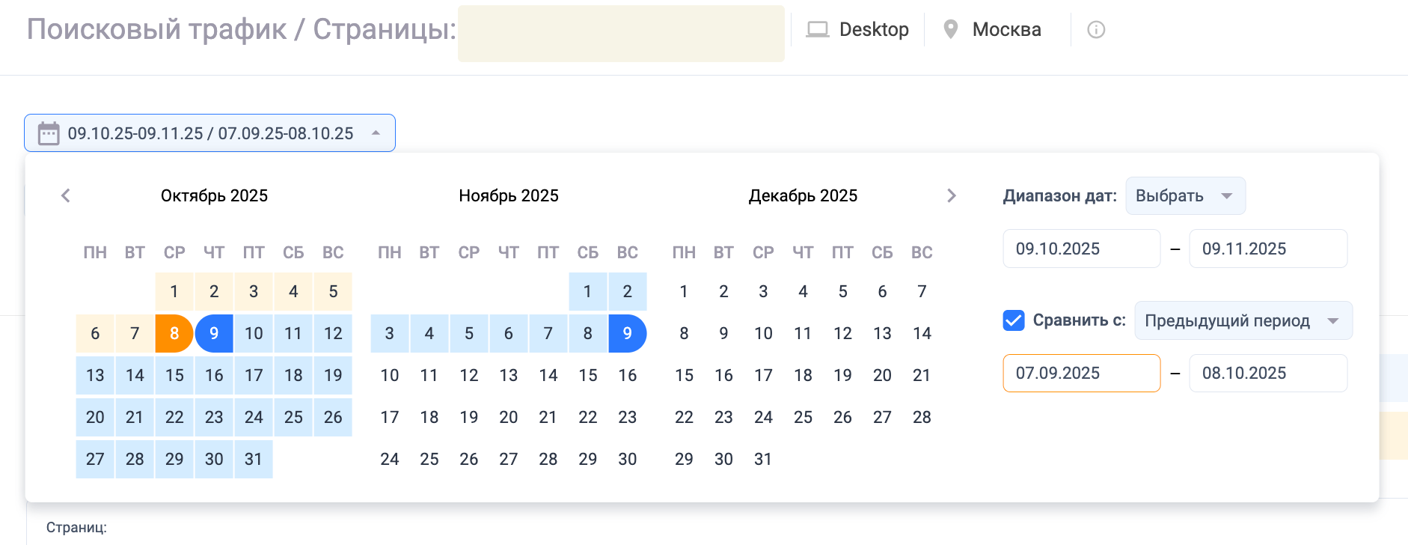The image size is (1408, 545).
Task: Click comparison end field 08.10.2025
Action: [x=1267, y=373]
